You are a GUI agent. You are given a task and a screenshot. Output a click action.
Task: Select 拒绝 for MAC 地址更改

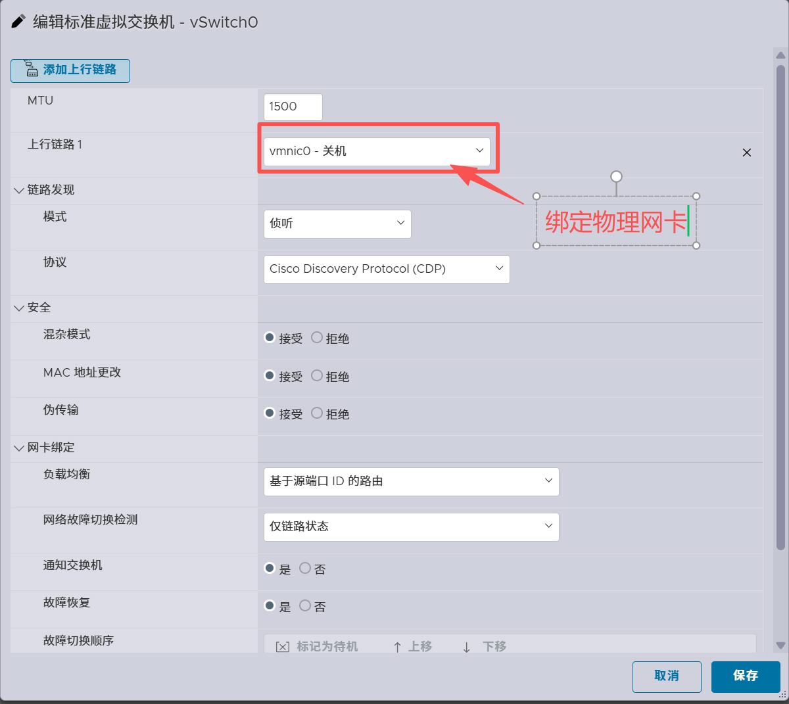click(x=317, y=376)
